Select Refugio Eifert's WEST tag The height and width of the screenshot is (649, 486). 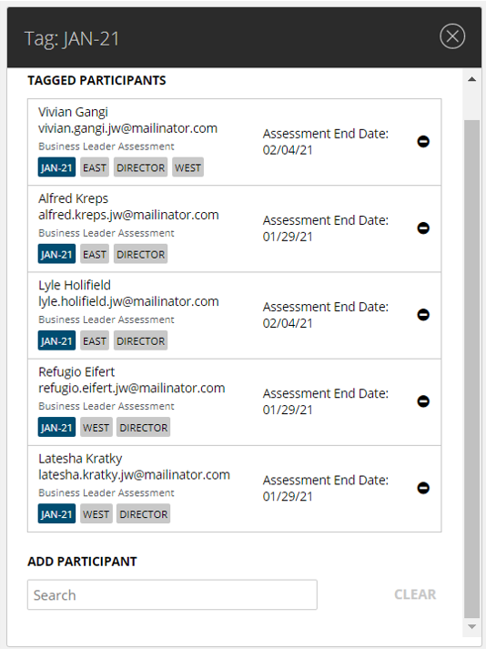pyautogui.click(x=96, y=427)
